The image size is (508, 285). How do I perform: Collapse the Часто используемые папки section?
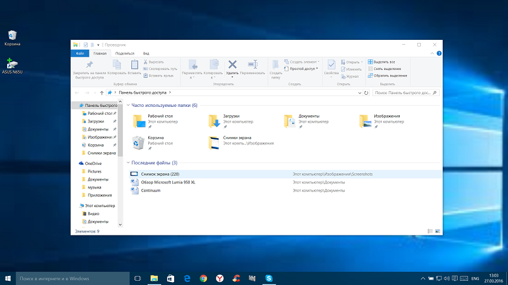click(x=128, y=105)
